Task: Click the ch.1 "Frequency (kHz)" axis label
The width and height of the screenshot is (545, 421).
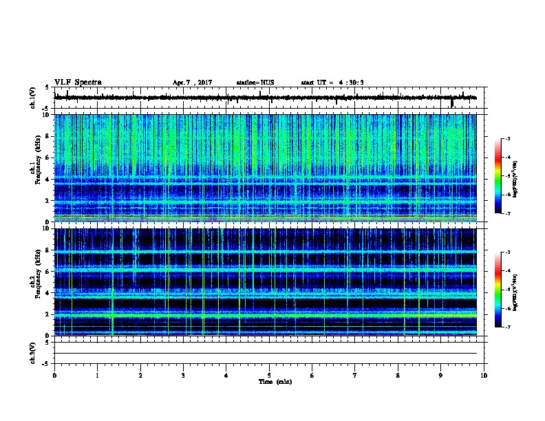Action: [x=38, y=160]
